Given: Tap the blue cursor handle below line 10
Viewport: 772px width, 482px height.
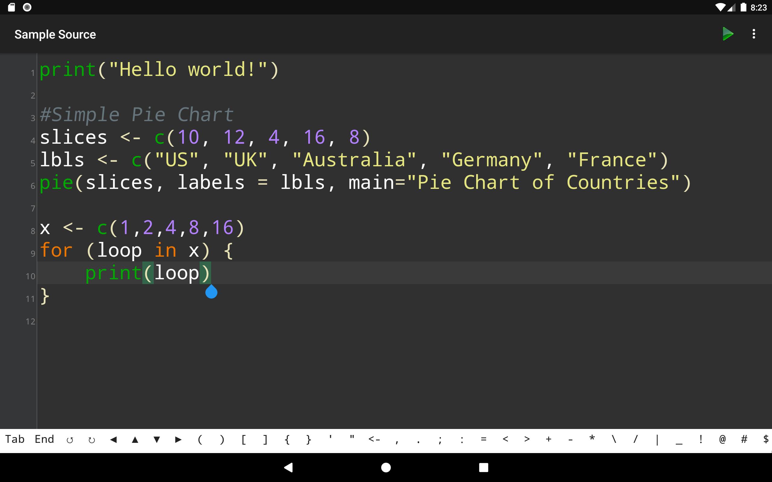Looking at the screenshot, I should [211, 291].
